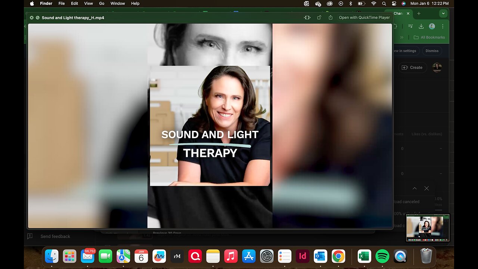Open FaceTime from the Dock
478x269 pixels.
[x=105, y=256]
